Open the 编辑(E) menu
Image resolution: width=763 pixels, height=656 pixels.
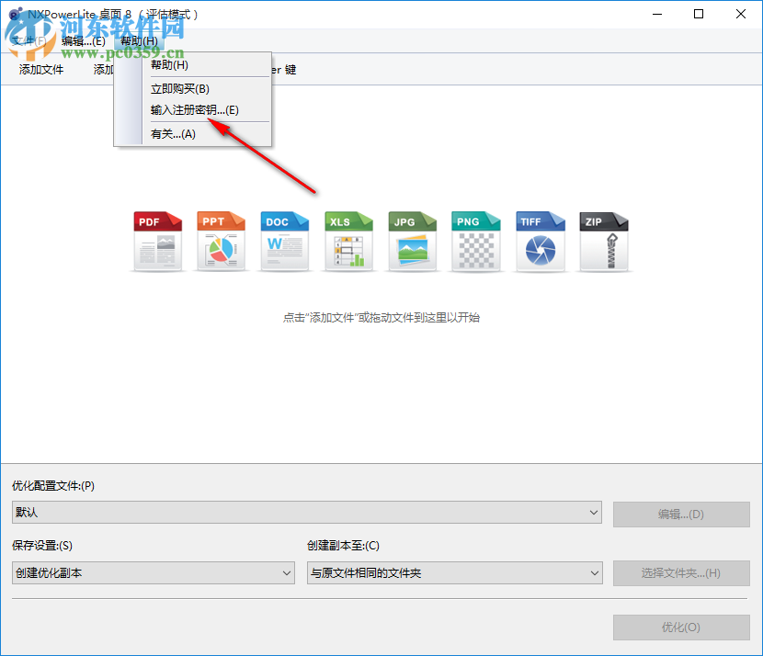coord(83,40)
